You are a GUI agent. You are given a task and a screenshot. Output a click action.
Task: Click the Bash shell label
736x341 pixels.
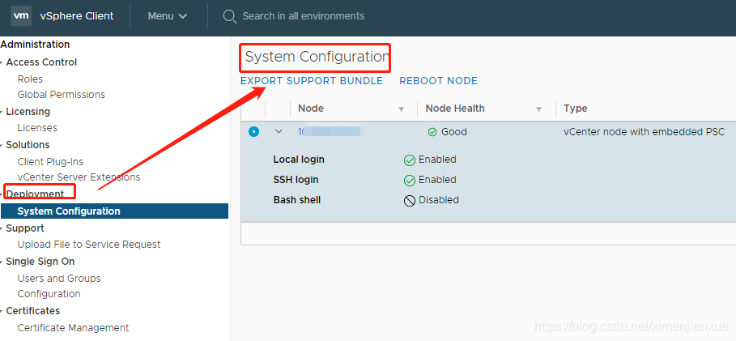(x=297, y=200)
